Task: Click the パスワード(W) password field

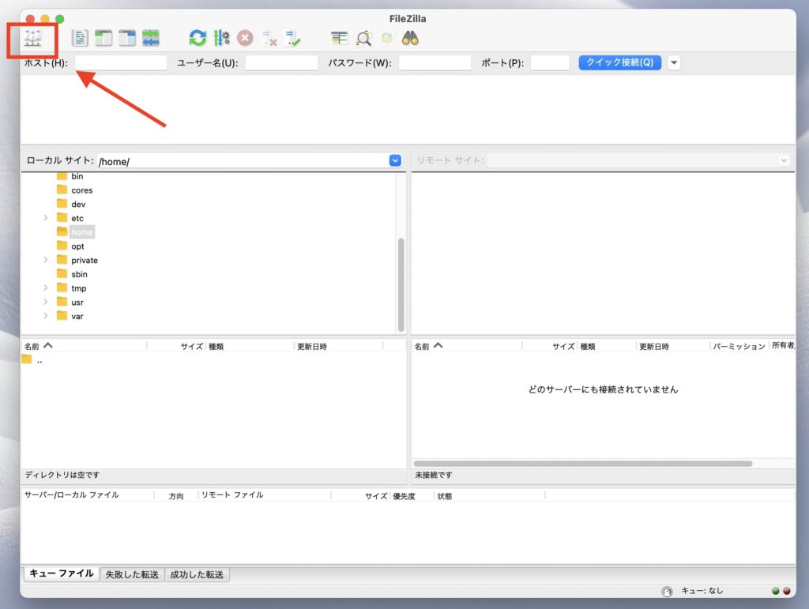Action: coord(435,62)
